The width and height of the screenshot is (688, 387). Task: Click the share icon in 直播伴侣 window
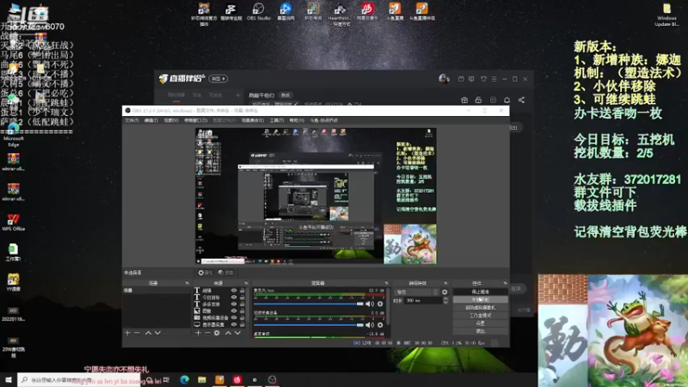[521, 100]
